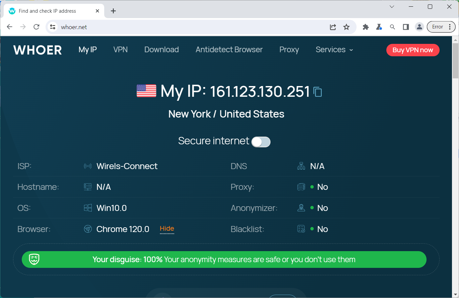
Task: Open the Antidetect Browser nav item
Action: (x=229, y=50)
